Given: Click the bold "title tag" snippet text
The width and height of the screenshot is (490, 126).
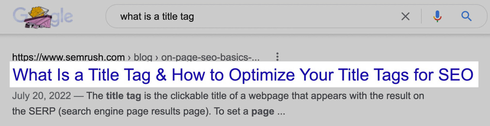Looking at the screenshot, I should [x=123, y=96].
